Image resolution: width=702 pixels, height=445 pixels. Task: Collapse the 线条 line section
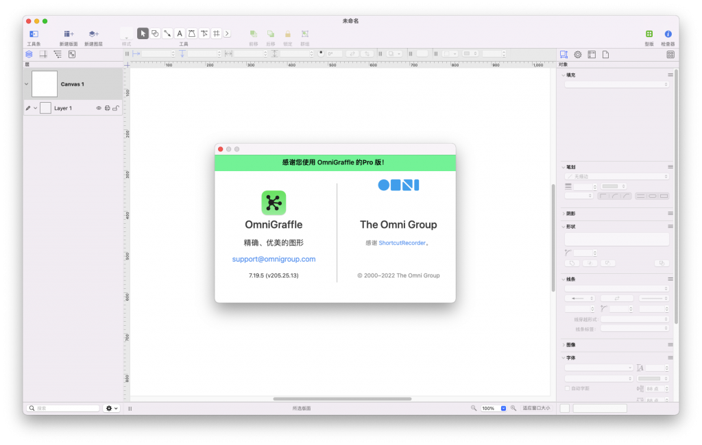(x=564, y=279)
